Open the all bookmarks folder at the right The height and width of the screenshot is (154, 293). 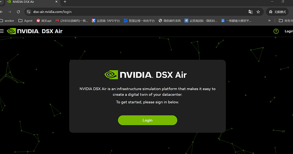pos(286,21)
